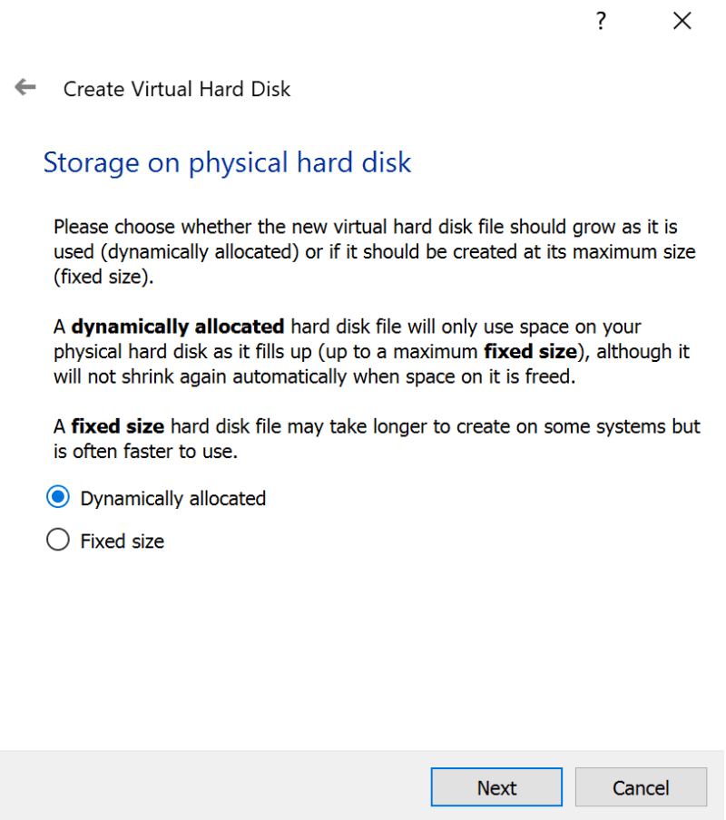The height and width of the screenshot is (820, 726).
Task: Click the left-pointing navigation arrow
Action: [x=25, y=87]
